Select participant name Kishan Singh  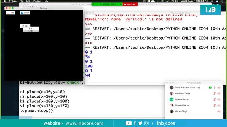pos(181,111)
